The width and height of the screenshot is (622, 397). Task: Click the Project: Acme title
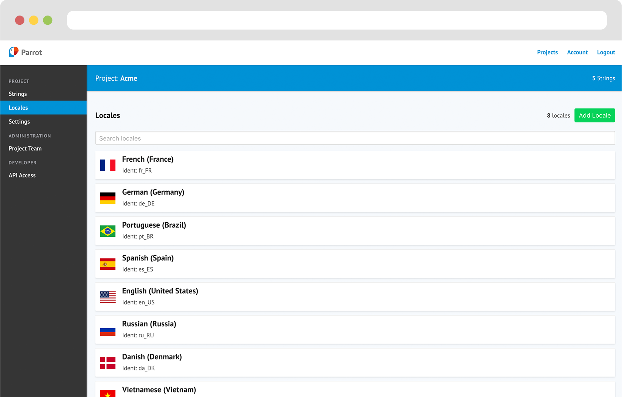[x=116, y=78]
